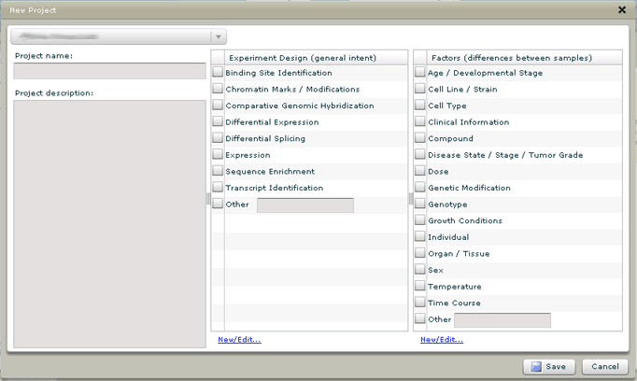This screenshot has height=381, width=637.
Task: Tick Other checkbox in Experiment Design list
Action: tap(218, 204)
